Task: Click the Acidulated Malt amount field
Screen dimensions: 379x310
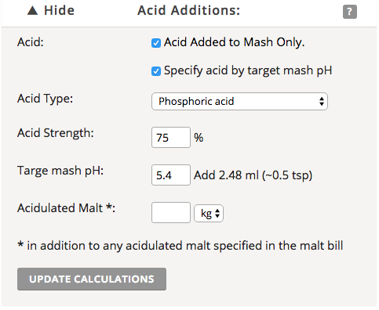Action: 171,212
